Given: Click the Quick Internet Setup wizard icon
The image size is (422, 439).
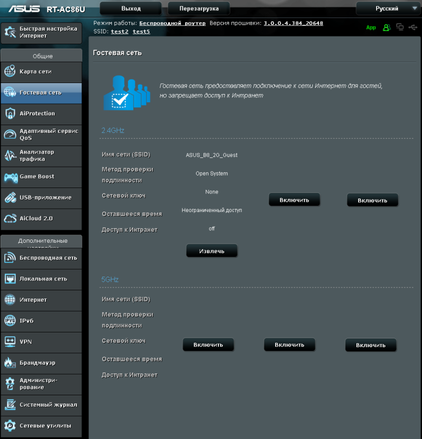Looking at the screenshot, I should pyautogui.click(x=10, y=32).
